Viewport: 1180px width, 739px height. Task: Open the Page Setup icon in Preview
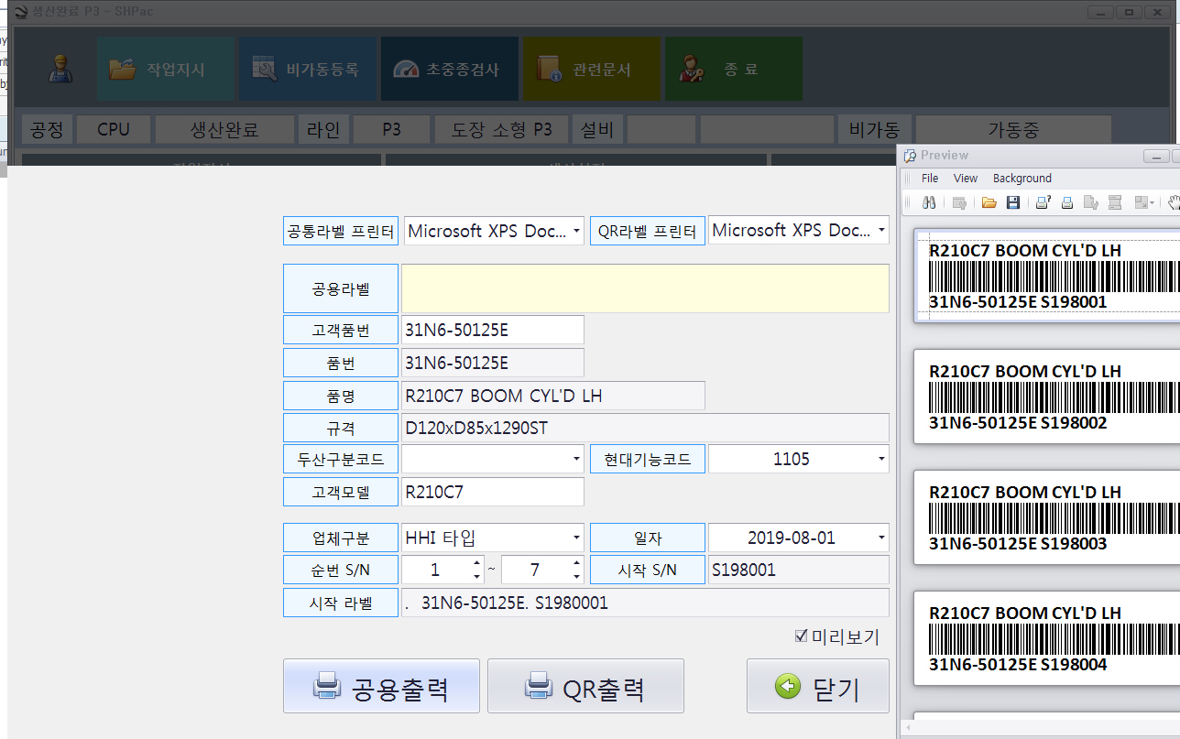[1091, 202]
